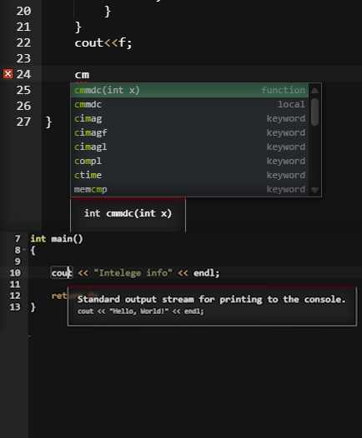Click line number 11 in lower editor

[x=15, y=284]
